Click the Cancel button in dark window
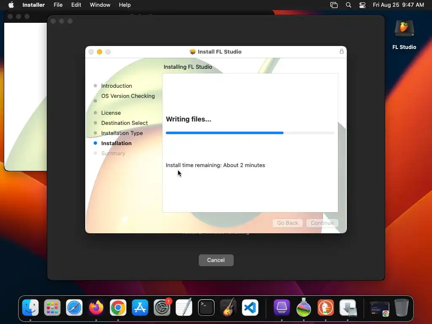This screenshot has width=432, height=324. pyautogui.click(x=216, y=260)
